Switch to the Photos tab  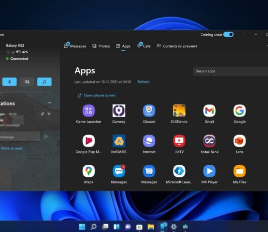click(101, 46)
